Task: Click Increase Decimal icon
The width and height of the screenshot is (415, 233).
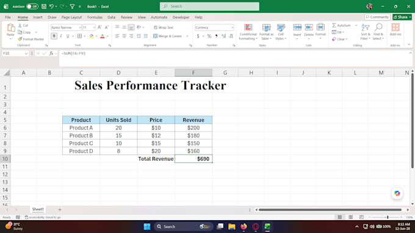Action: pos(224,36)
